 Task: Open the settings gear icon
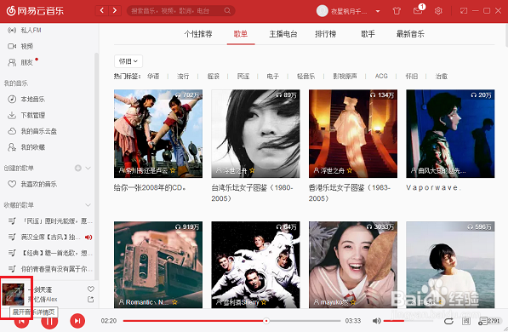coord(438,11)
